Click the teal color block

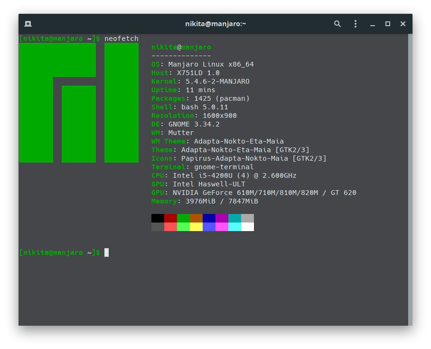coord(235,218)
